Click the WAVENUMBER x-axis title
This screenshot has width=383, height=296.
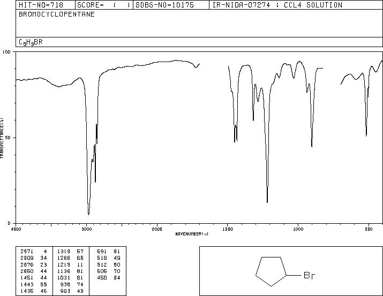pyautogui.click(x=192, y=234)
